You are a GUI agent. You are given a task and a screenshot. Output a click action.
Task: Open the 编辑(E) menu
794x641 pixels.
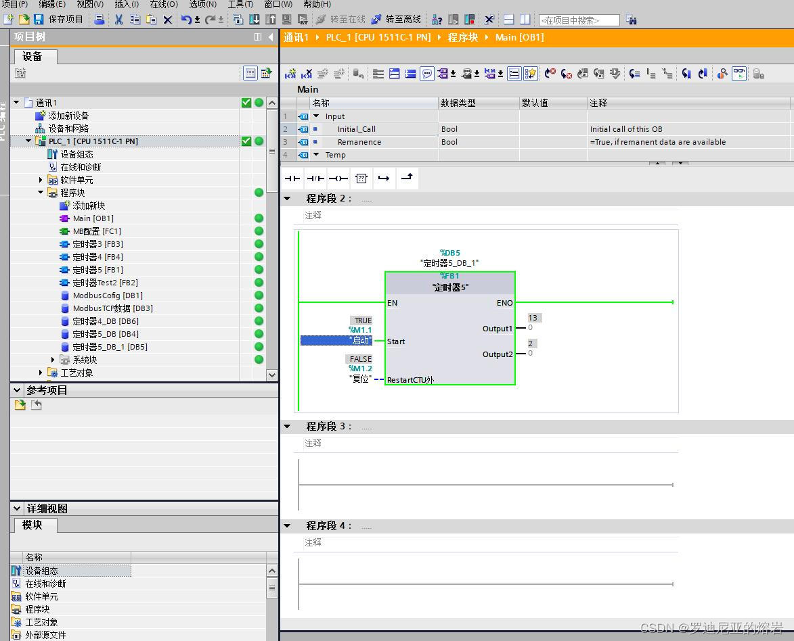coord(52,4)
